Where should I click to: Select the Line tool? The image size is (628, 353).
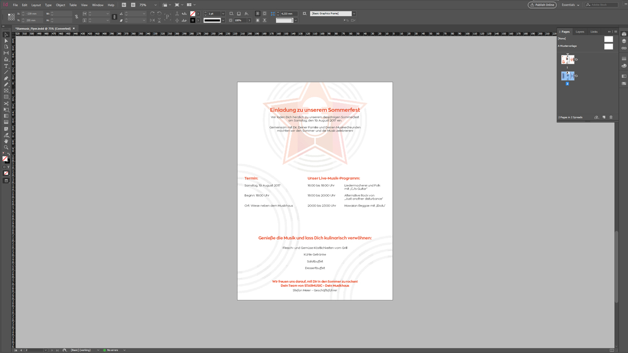(x=6, y=72)
